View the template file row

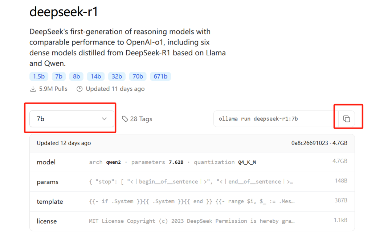pos(192,201)
